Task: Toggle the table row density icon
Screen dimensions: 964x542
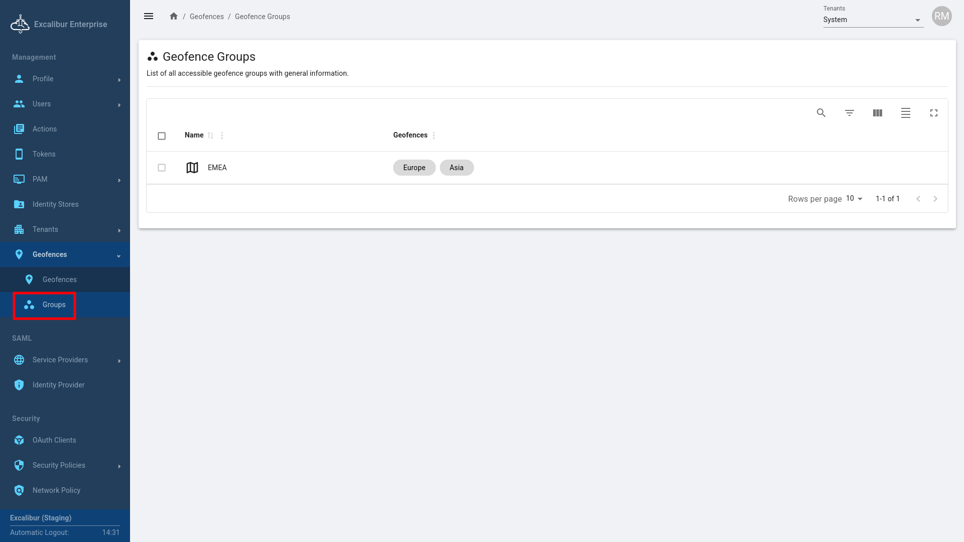Action: tap(905, 113)
